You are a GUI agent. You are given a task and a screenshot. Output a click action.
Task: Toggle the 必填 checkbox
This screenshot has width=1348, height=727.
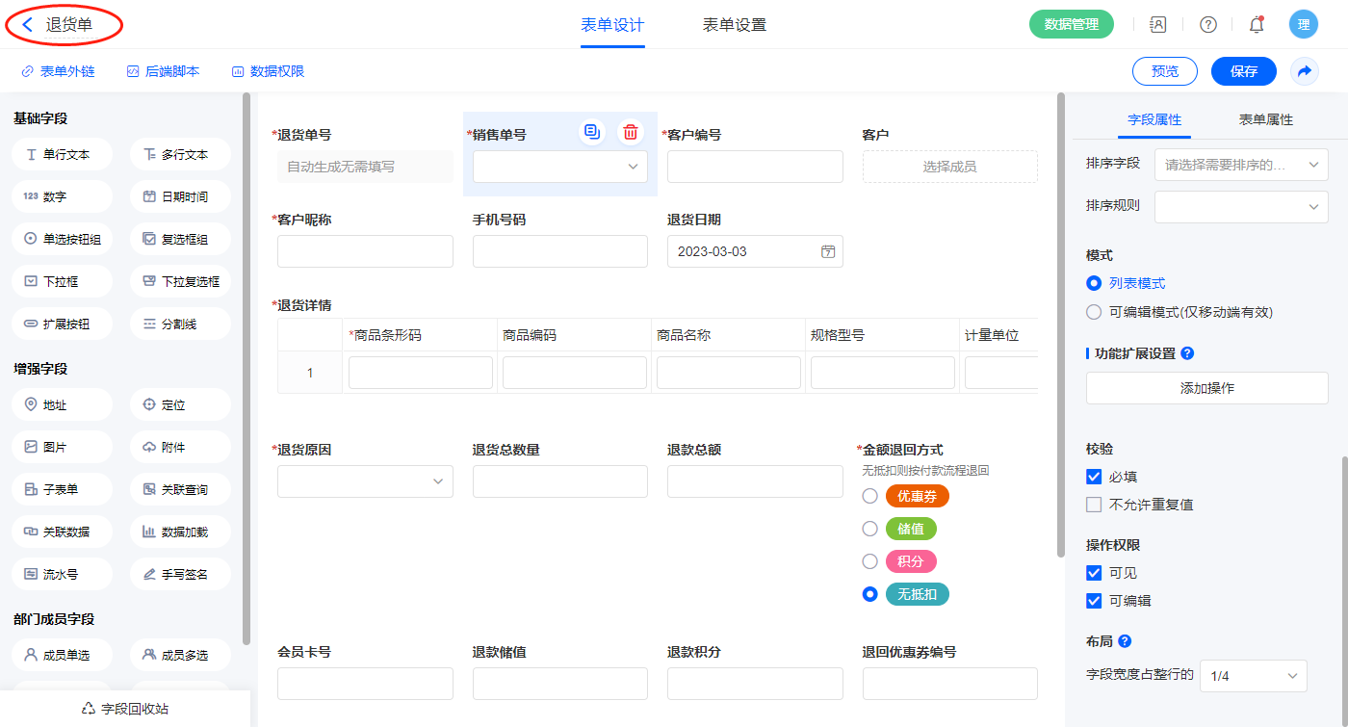pos(1094,477)
